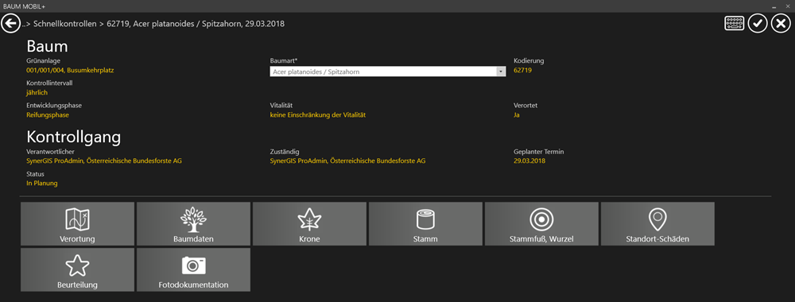
Task: Click Schnellkontrollen in the breadcrumb
Action: pyautogui.click(x=65, y=24)
